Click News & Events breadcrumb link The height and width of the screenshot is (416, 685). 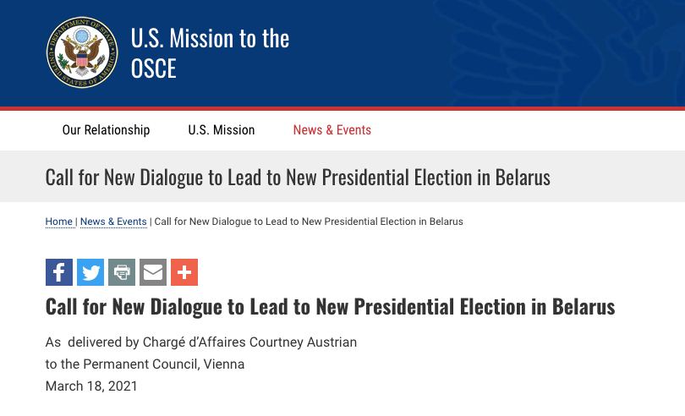(113, 222)
